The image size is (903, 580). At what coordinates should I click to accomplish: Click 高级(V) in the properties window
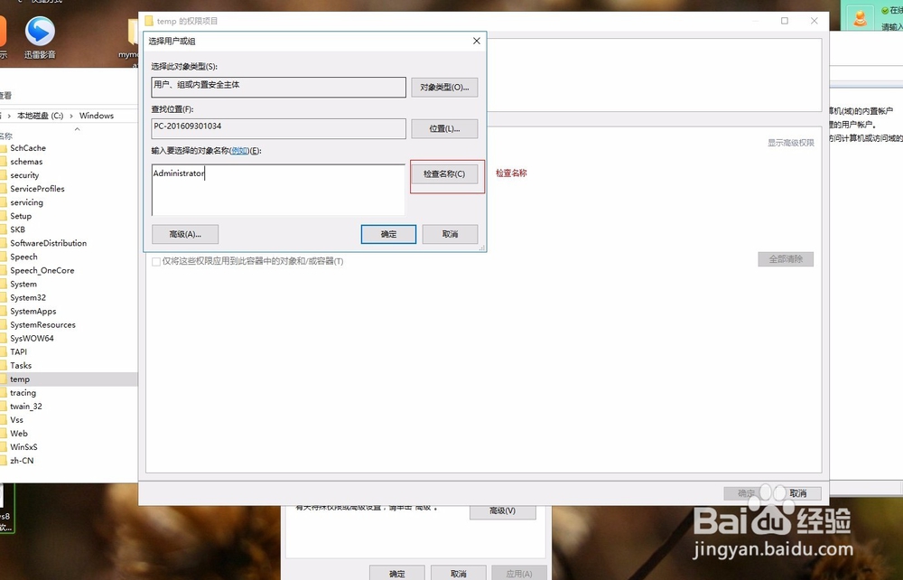(x=502, y=510)
